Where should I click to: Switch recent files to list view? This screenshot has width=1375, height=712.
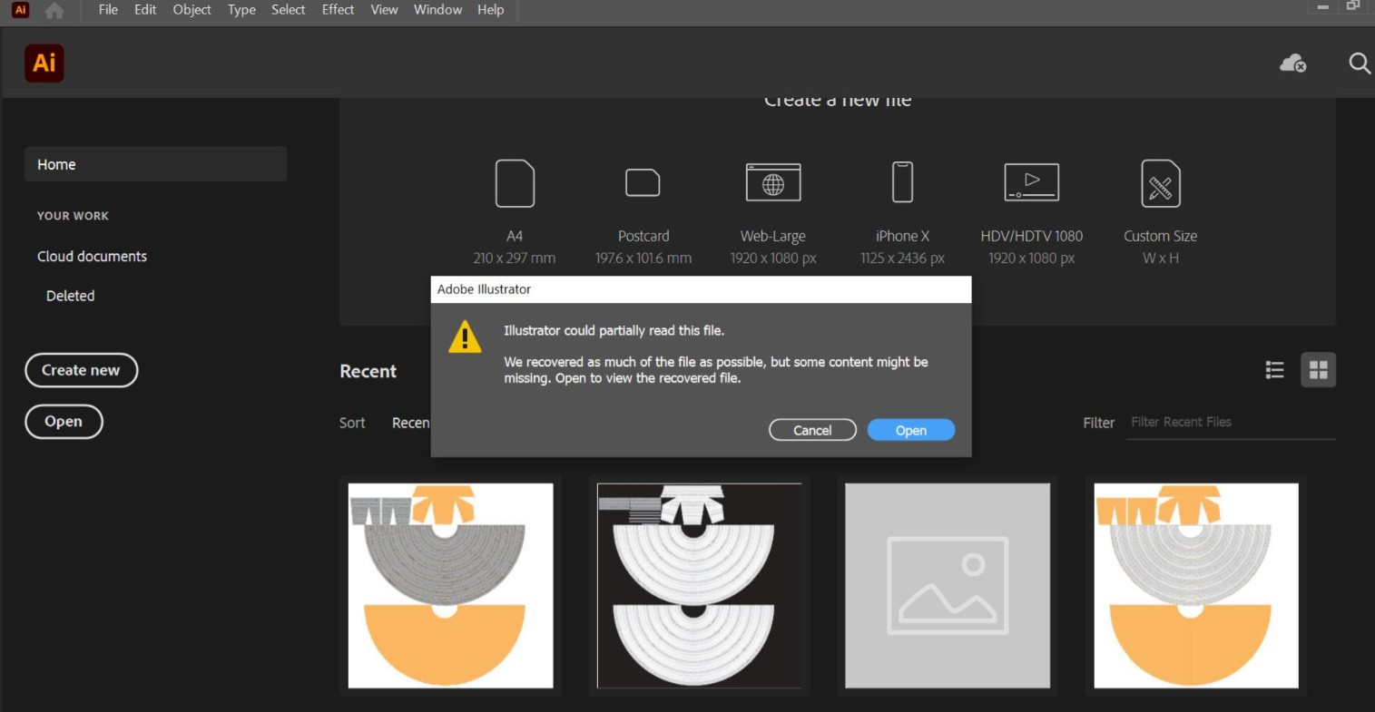coord(1274,370)
